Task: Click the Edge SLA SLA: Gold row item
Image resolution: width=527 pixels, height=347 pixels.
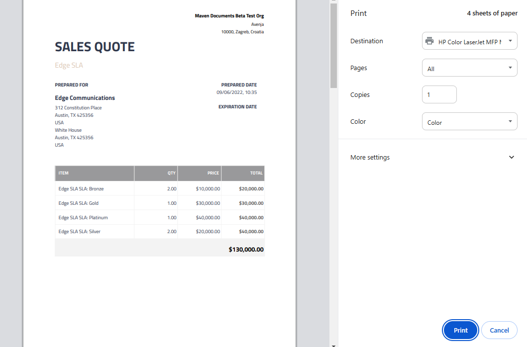Action: pos(78,203)
